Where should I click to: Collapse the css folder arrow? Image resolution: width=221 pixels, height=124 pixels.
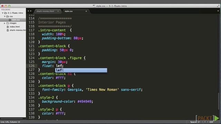click(4, 17)
